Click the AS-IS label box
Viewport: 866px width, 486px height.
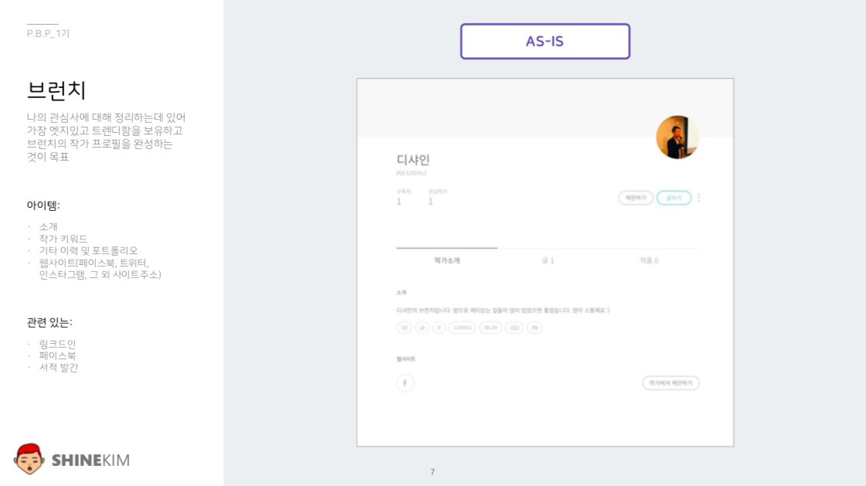coord(545,41)
